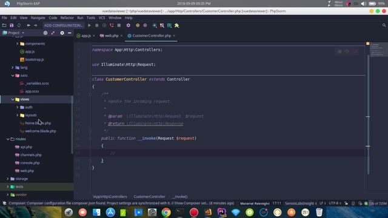Screen dimensions: 388x218
Task: Open the VCS menu
Action: (x=102, y=18)
